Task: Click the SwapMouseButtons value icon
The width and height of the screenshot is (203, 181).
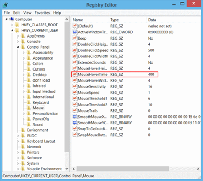Action: (75, 135)
